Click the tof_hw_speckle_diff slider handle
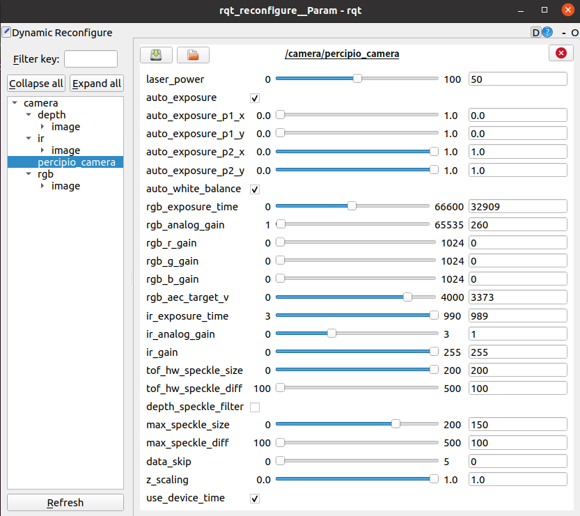 pyautogui.click(x=281, y=388)
